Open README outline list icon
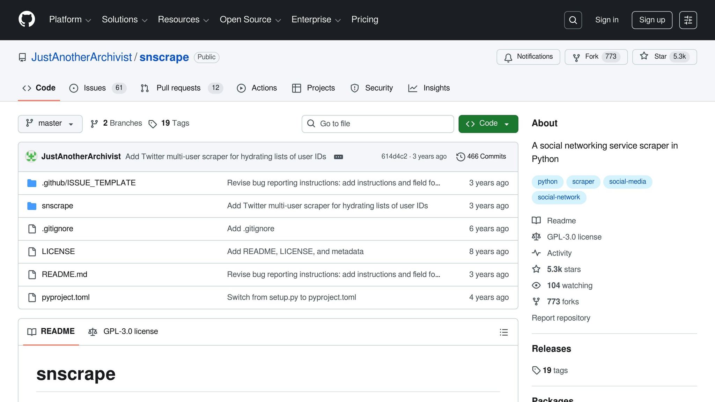This screenshot has height=402, width=715. [x=503, y=332]
